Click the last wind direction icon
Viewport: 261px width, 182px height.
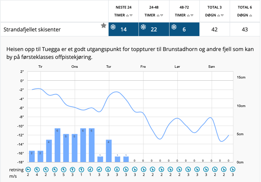click(232, 169)
